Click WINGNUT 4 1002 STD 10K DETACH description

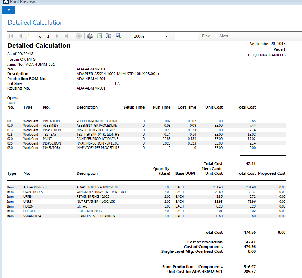tap(102, 192)
